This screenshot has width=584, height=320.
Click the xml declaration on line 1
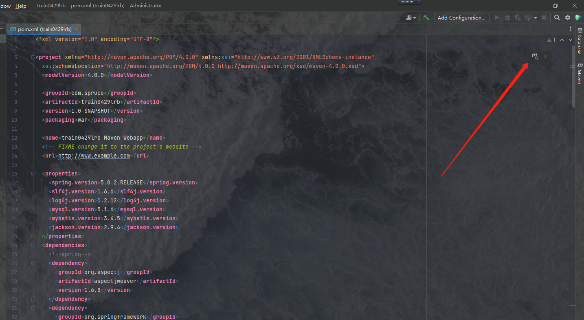97,39
